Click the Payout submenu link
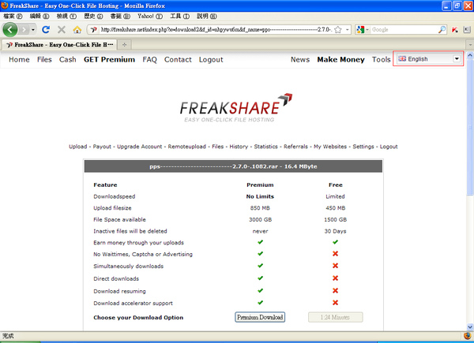The width and height of the screenshot is (474, 343). pyautogui.click(x=102, y=147)
